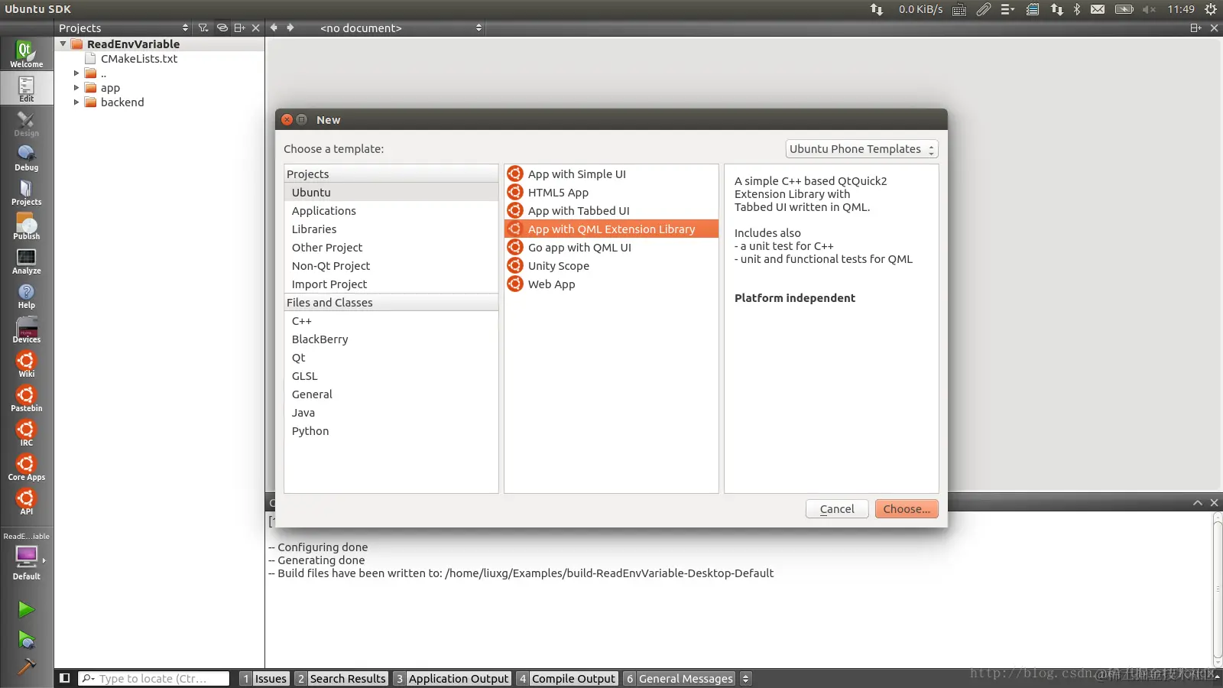Open the Ubuntu Phone Templates dropdown
Screen dimensions: 1223x688
pos(861,149)
